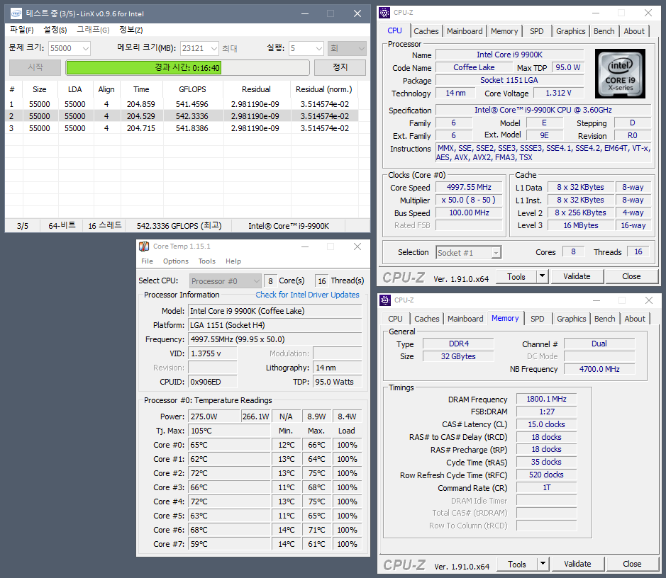Click Tools button in upper CPU-Z window
This screenshot has width=666, height=578.
[x=516, y=276]
